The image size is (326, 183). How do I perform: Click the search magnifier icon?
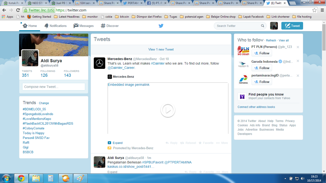[x=263, y=26]
